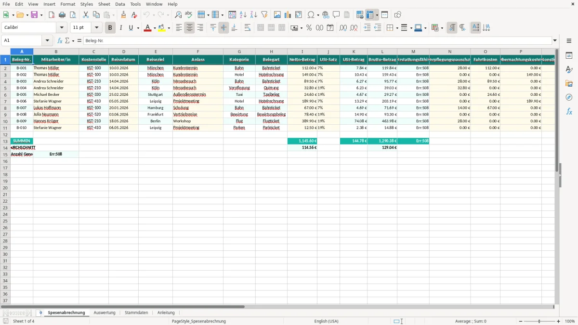
Task: Click the Insert Comment speech bubble icon
Action: coord(336,15)
